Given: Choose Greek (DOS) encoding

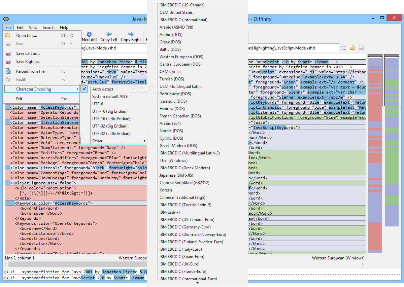Looking at the screenshot, I should click(197, 42).
